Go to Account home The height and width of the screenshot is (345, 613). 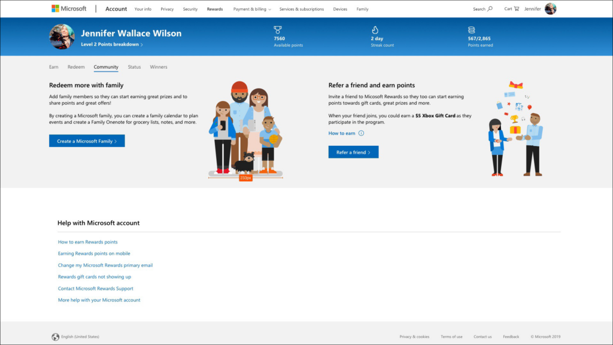pos(116,8)
